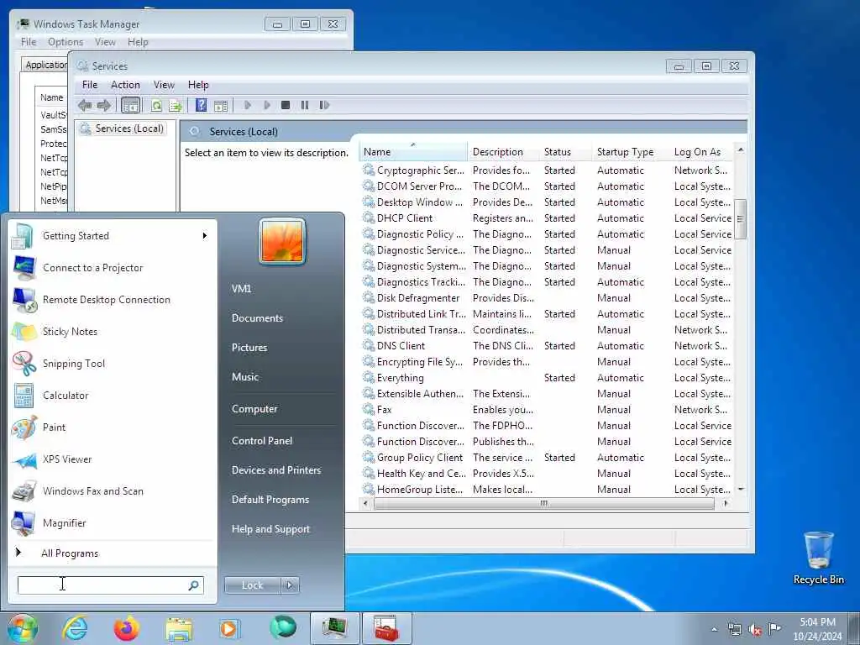Click the user account picture
This screenshot has width=860, height=645.
coord(282,241)
